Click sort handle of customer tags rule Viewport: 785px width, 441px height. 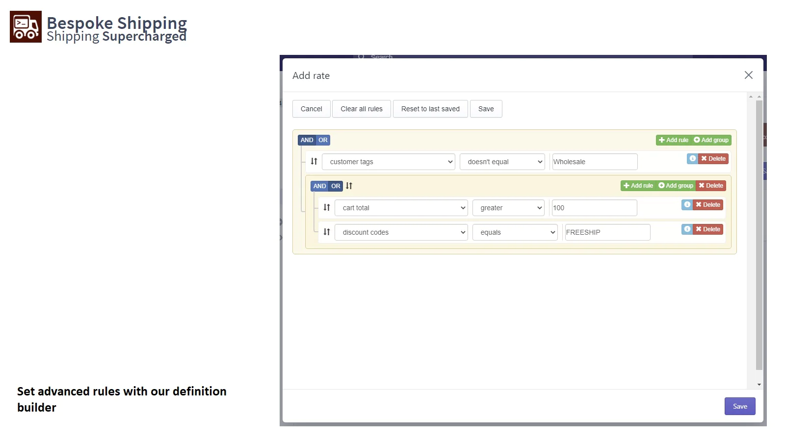(314, 161)
